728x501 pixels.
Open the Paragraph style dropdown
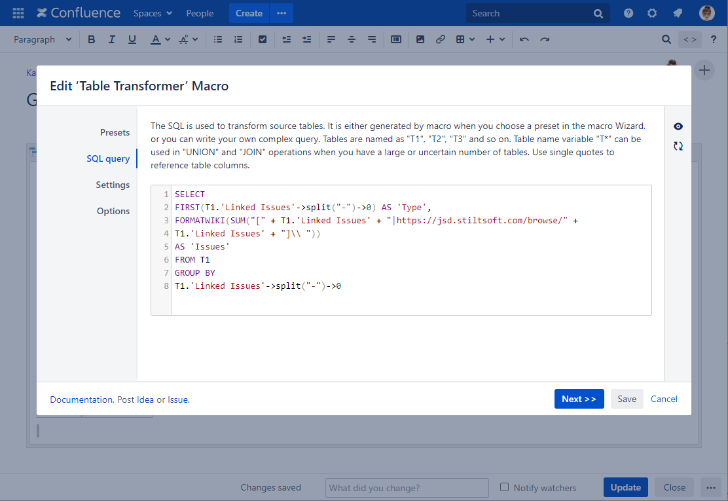(x=43, y=39)
